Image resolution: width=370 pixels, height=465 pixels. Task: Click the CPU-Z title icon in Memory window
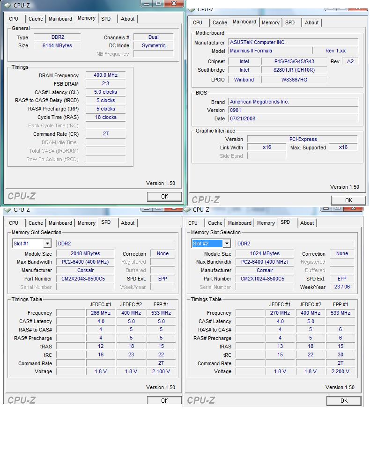(x=7, y=5)
